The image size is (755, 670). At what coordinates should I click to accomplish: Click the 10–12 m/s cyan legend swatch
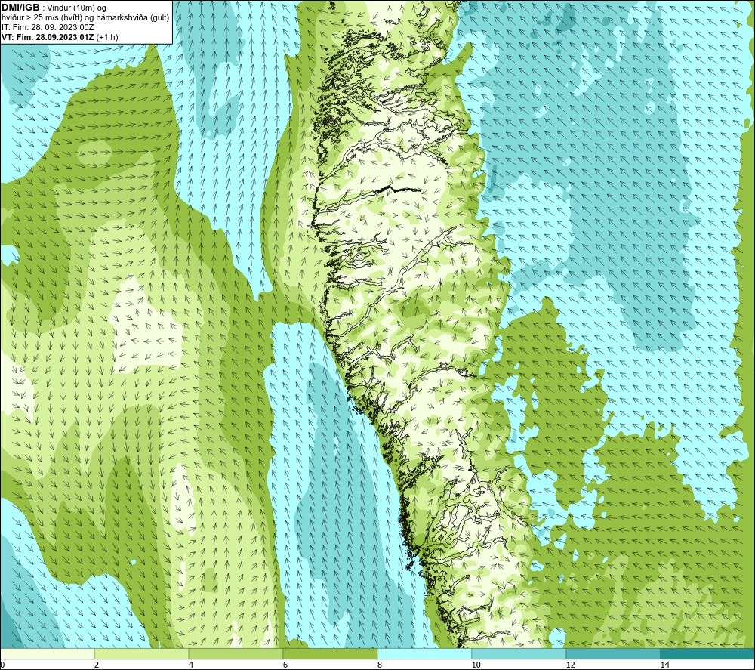coord(519,653)
